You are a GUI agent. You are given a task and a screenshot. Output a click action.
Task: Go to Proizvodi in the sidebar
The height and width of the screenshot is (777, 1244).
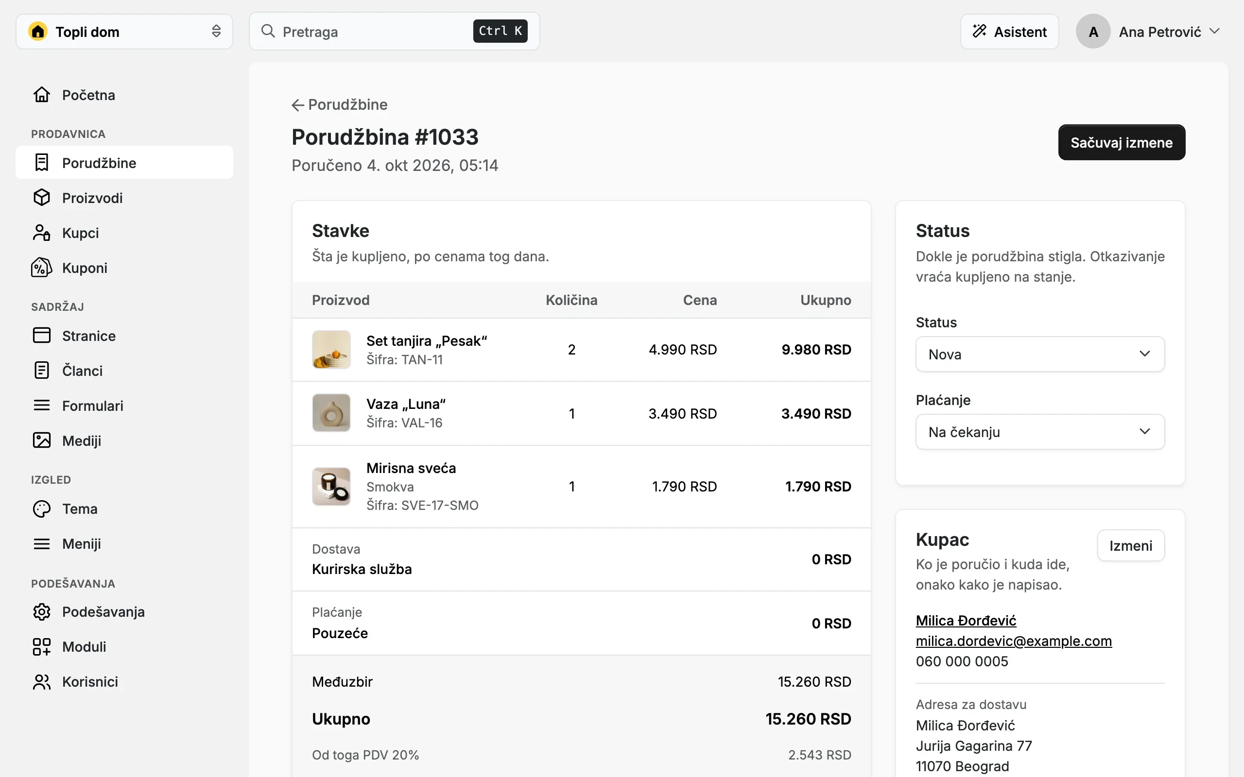(124, 198)
